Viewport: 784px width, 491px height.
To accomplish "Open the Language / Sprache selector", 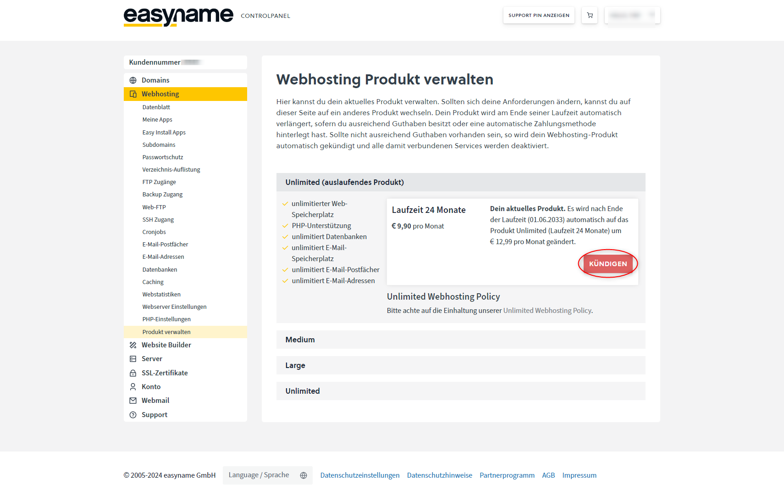I will point(267,475).
